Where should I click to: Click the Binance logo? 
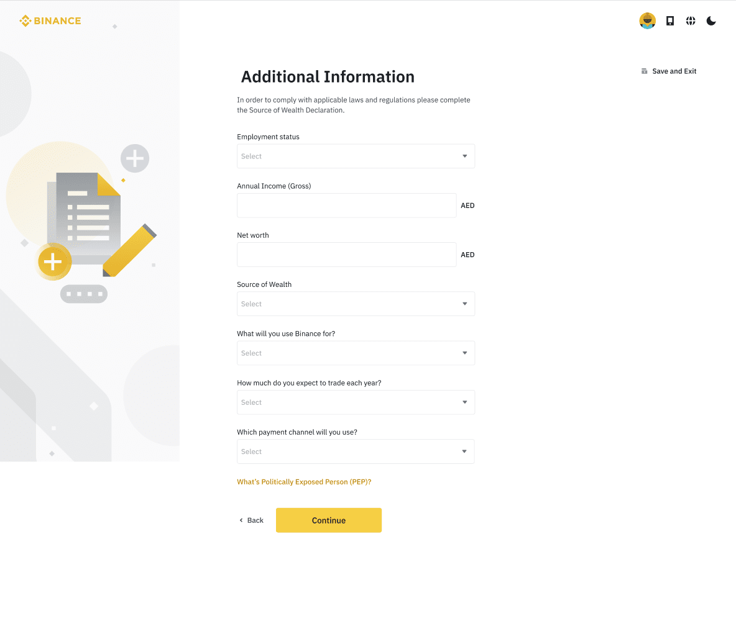coord(50,21)
